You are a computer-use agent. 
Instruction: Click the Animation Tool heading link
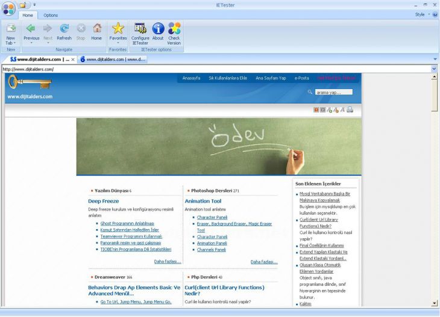(x=203, y=201)
